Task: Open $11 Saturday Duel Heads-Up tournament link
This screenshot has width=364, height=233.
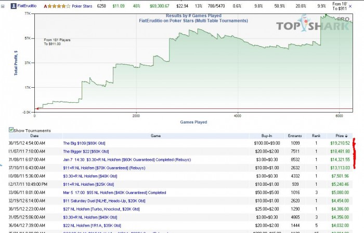Action: 104,201
